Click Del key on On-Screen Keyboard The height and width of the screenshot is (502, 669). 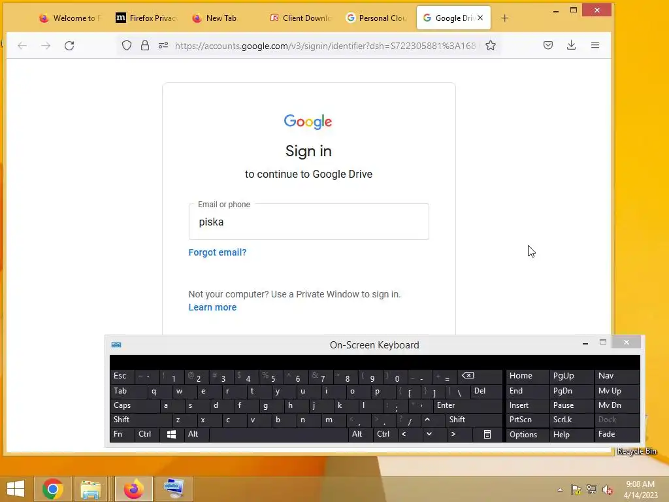tap(486, 391)
